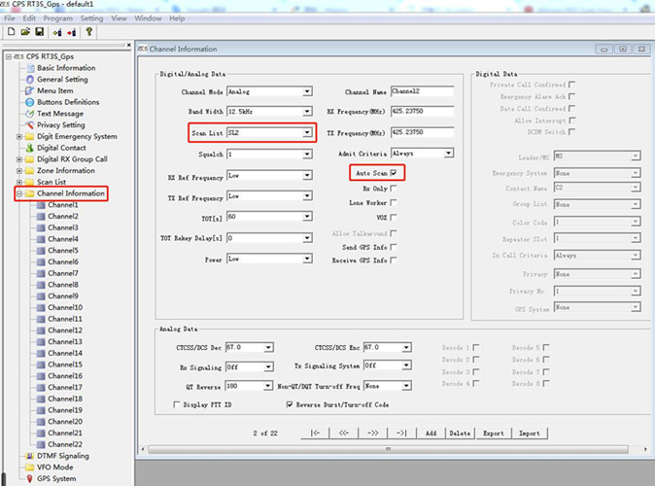Image resolution: width=655 pixels, height=486 pixels.
Task: Toggle Reverse Burst/Turn-off Code checkbox
Action: click(288, 404)
